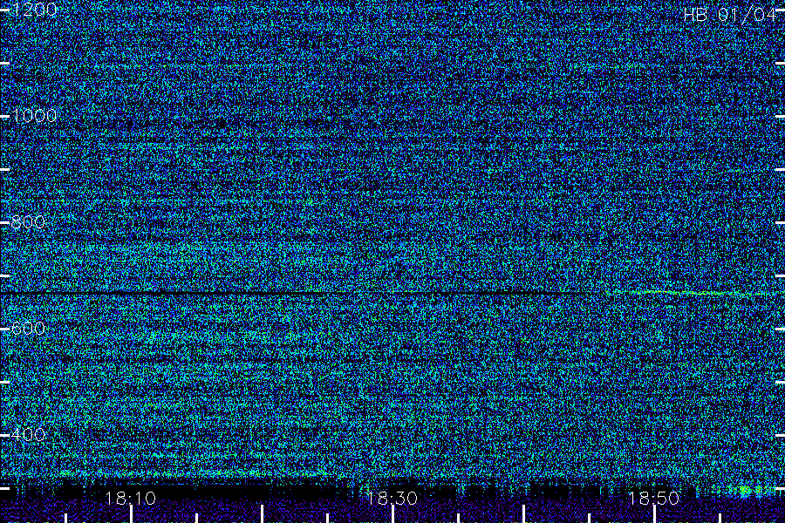Click the 1000 frequency axis label
Image resolution: width=785 pixels, height=523 pixels.
click(33, 116)
